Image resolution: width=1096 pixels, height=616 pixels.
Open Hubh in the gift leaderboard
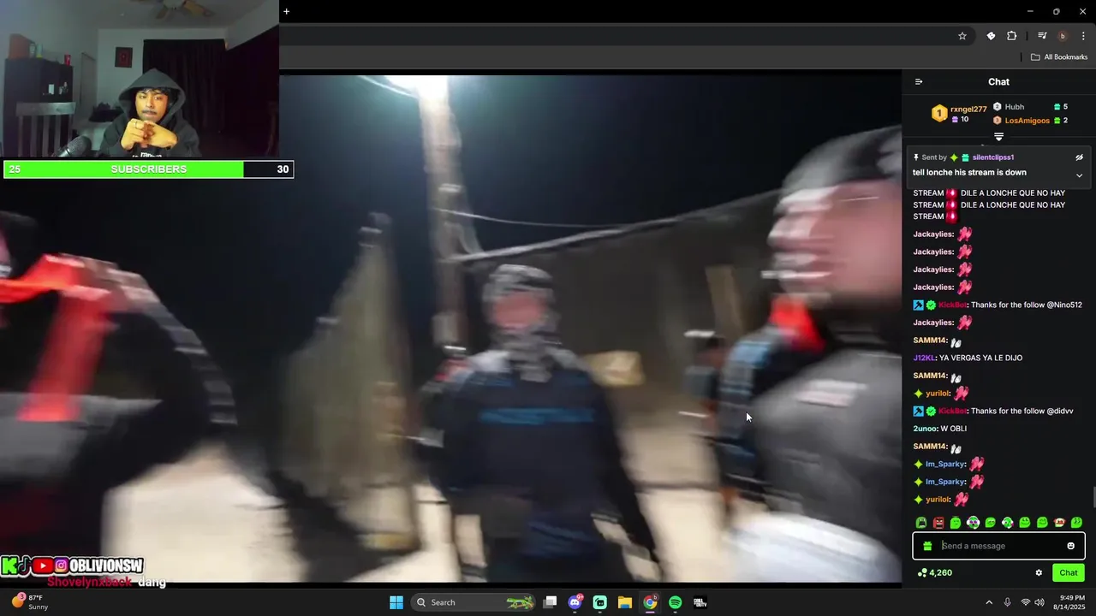(x=1015, y=107)
